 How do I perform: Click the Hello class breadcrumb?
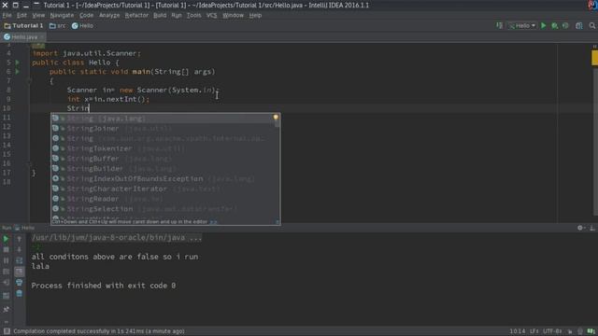82,25
